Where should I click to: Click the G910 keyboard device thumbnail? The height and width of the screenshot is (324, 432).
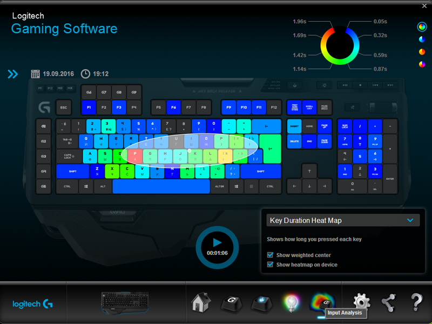pos(126,302)
